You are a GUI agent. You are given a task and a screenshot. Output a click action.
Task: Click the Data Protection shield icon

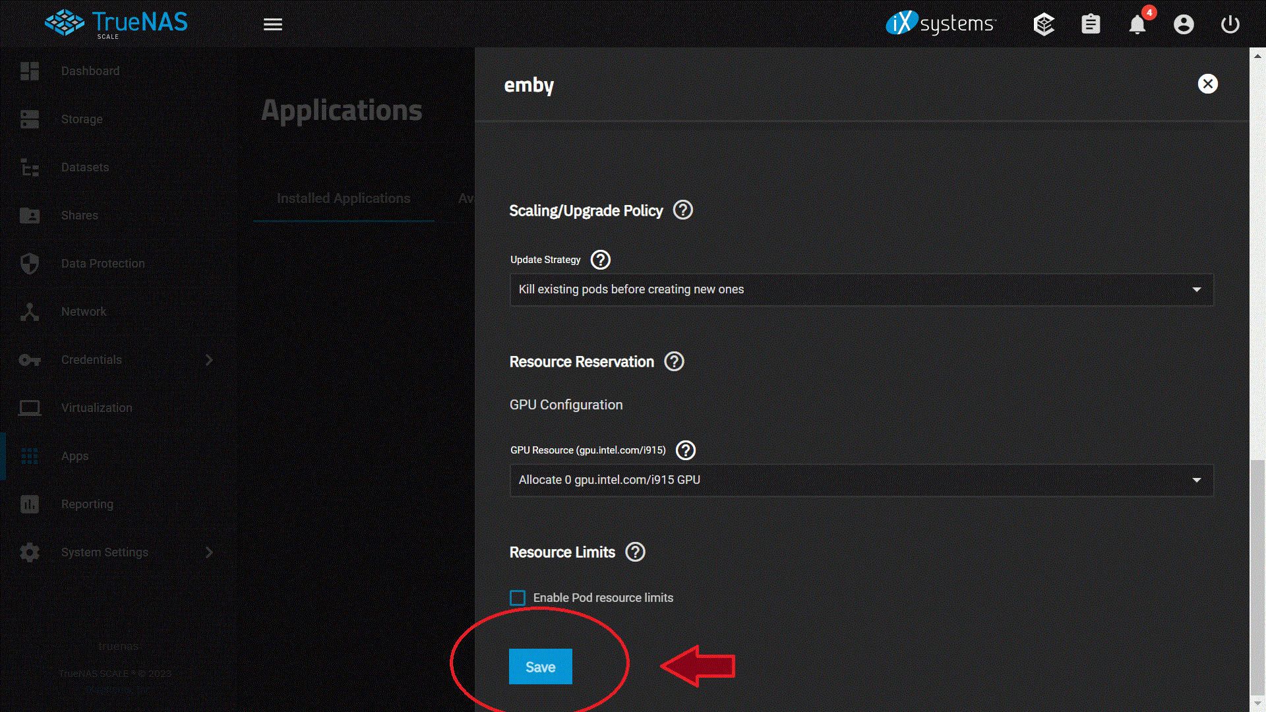[30, 263]
